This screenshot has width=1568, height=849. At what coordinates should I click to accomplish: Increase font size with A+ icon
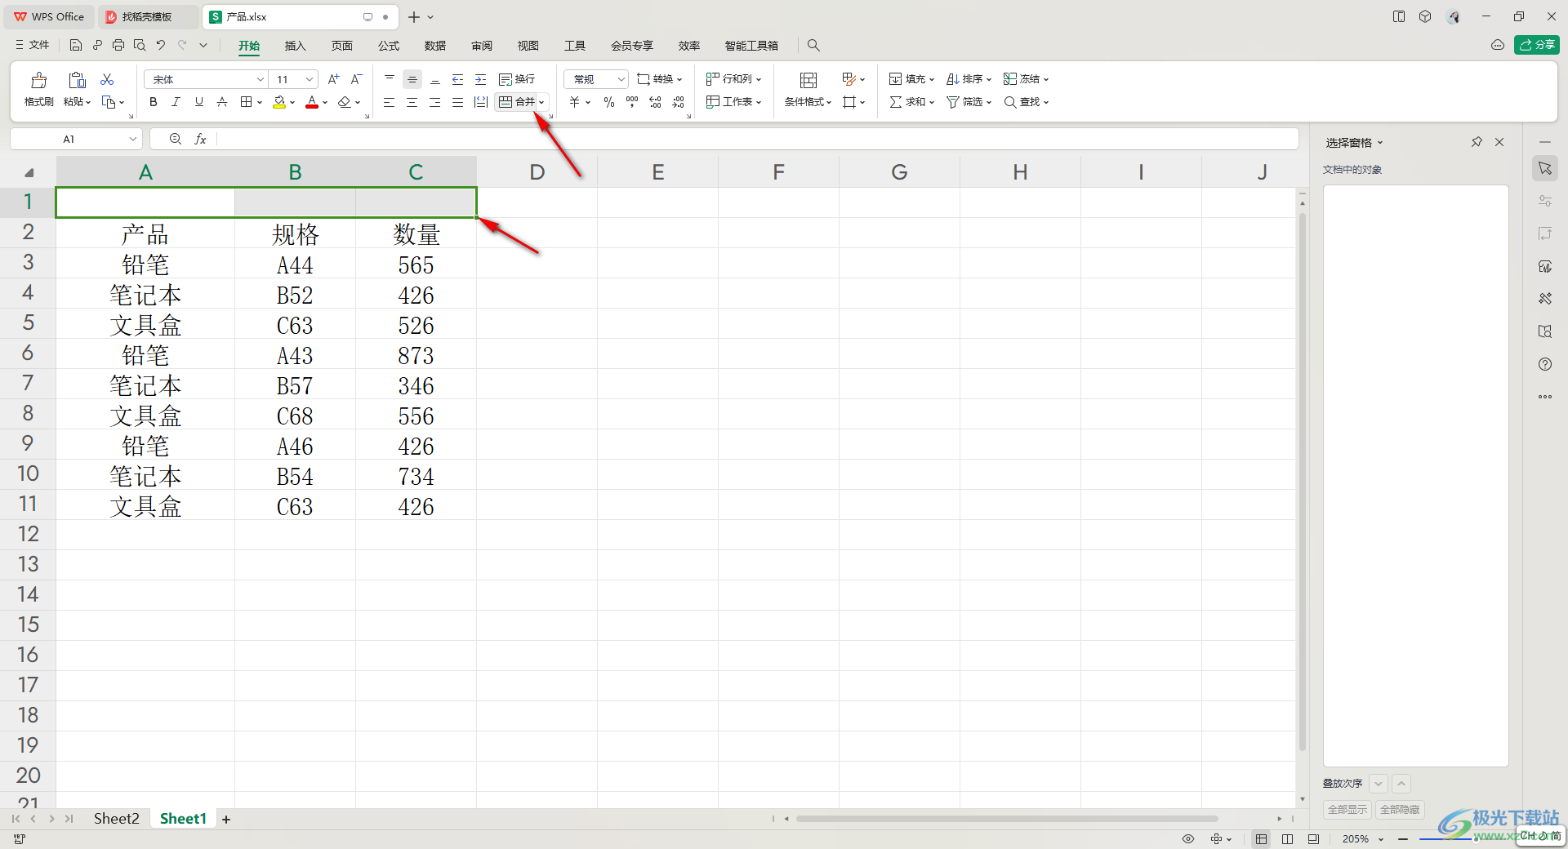[333, 79]
